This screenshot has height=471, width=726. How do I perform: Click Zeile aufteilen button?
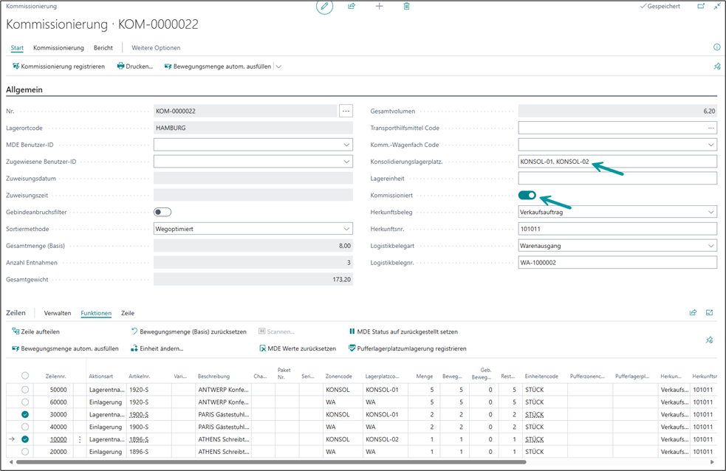(x=36, y=331)
